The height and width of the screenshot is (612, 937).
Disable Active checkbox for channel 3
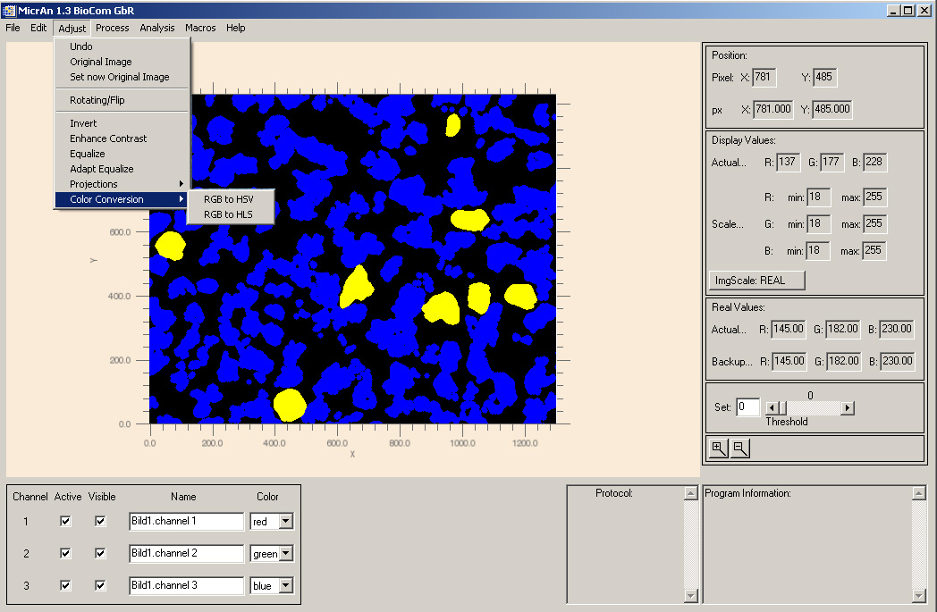click(65, 586)
